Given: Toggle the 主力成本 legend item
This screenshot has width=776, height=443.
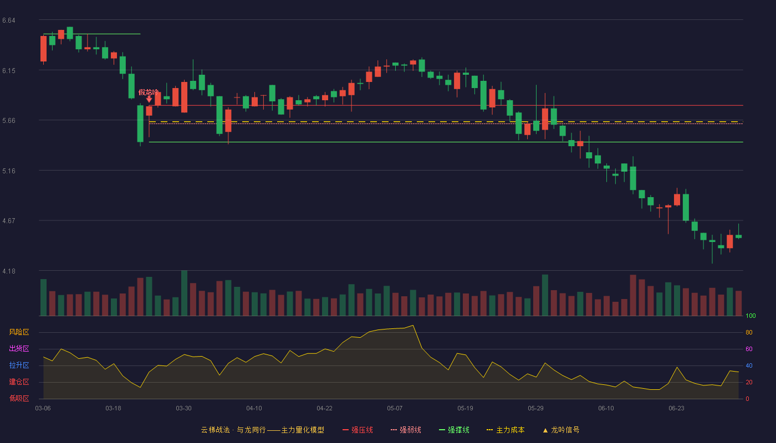Looking at the screenshot, I should (x=506, y=430).
